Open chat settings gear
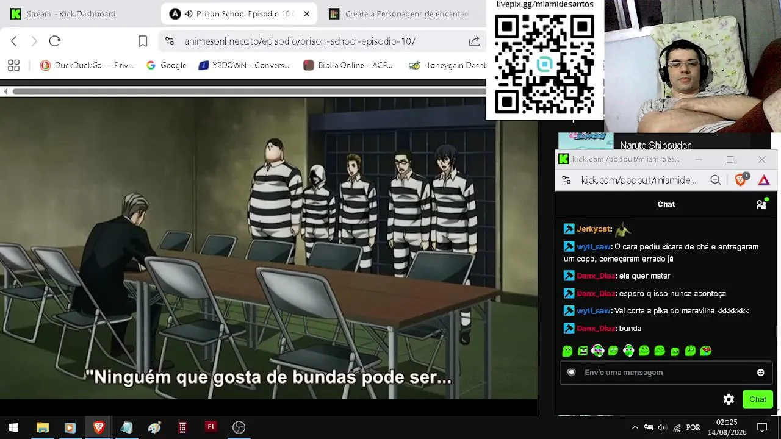Viewport: 781px width, 439px height. point(729,399)
